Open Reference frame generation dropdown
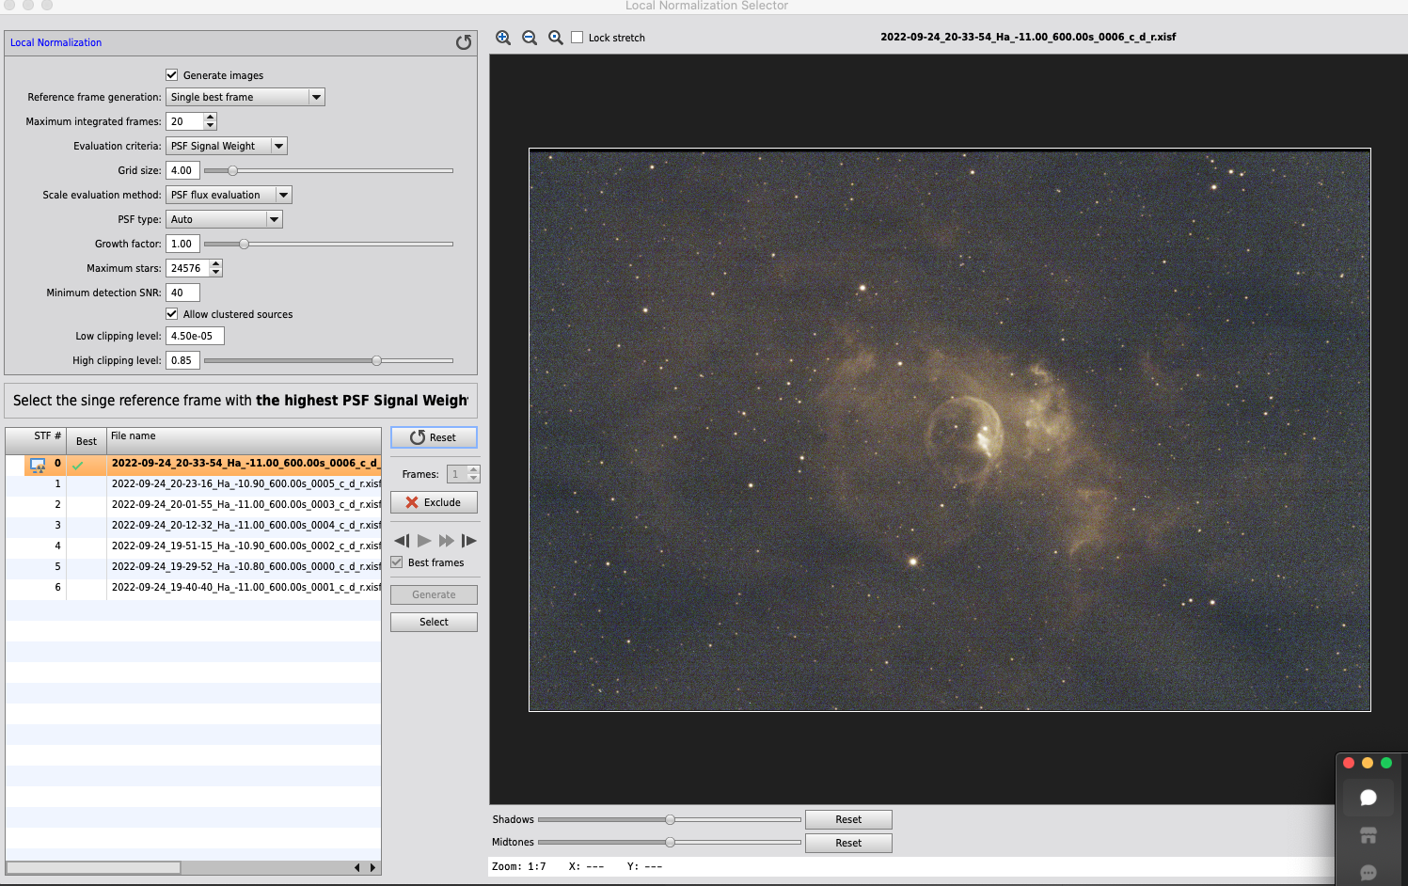Image resolution: width=1408 pixels, height=886 pixels. 245,97
